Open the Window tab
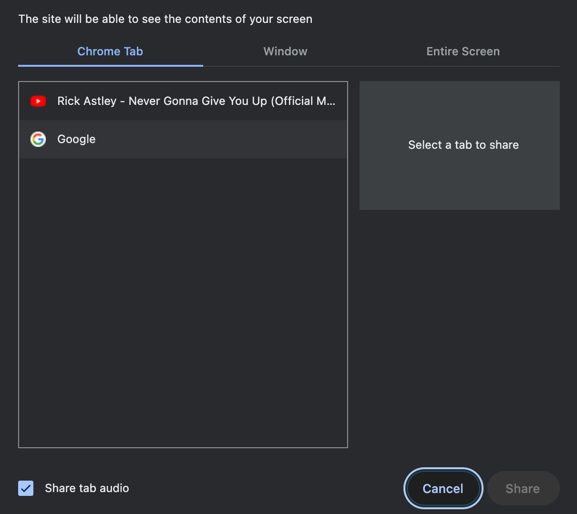577x514 pixels. [x=285, y=51]
